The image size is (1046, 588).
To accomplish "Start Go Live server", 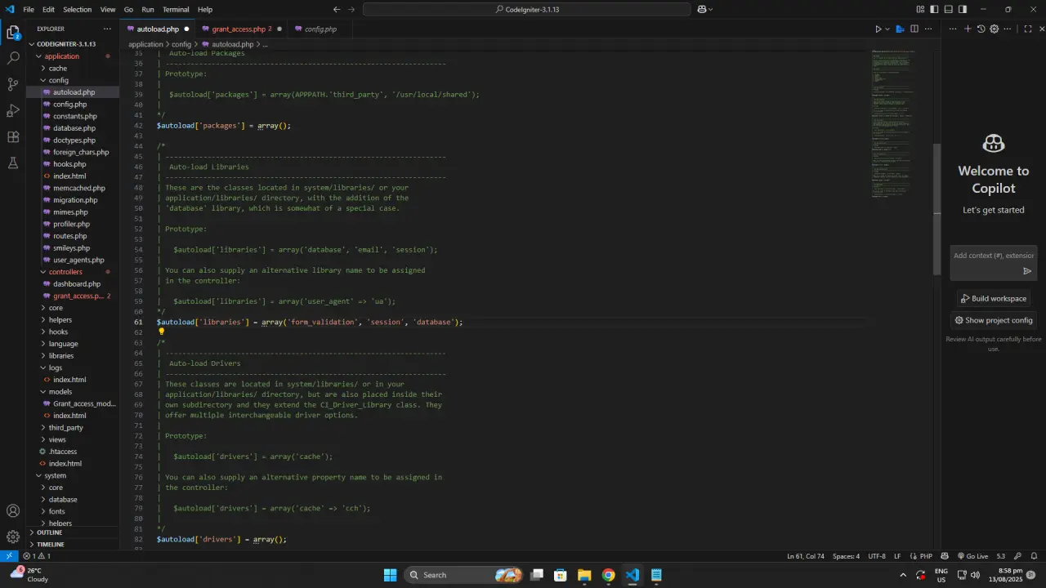I will pos(972,556).
